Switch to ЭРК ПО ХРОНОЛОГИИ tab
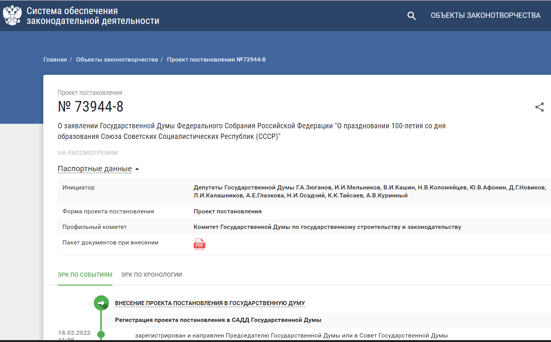This screenshot has width=551, height=342. (152, 275)
